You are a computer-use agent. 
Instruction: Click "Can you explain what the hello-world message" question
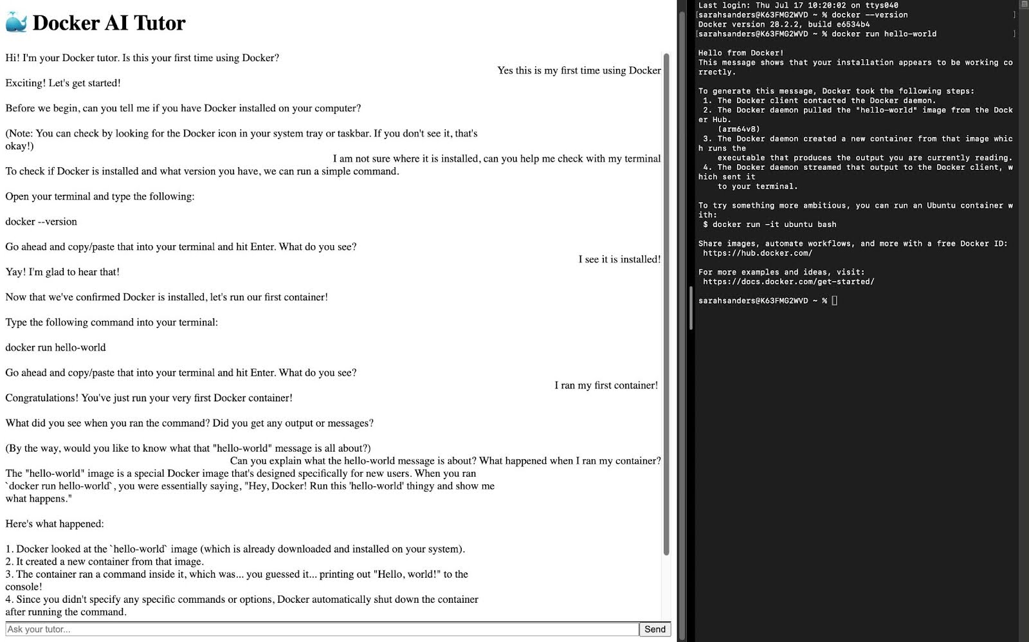tap(445, 461)
